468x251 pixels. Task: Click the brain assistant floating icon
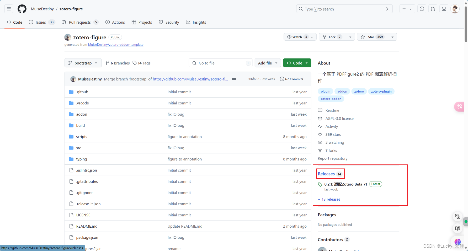point(458,242)
